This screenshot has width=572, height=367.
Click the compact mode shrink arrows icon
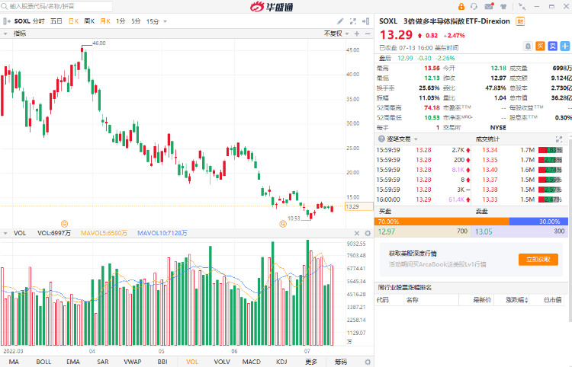coord(522,7)
